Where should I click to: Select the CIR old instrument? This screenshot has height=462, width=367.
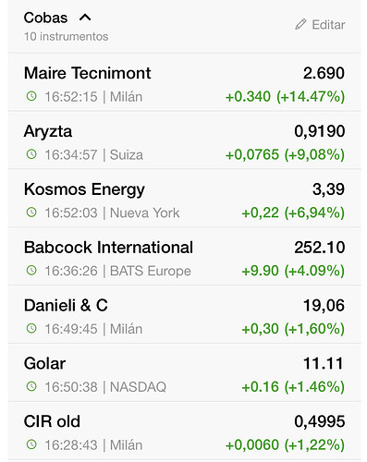coord(184,431)
